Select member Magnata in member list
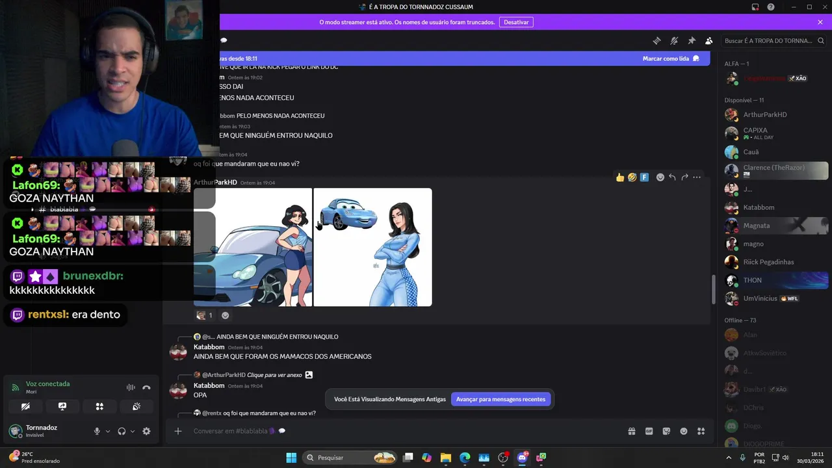 point(775,226)
